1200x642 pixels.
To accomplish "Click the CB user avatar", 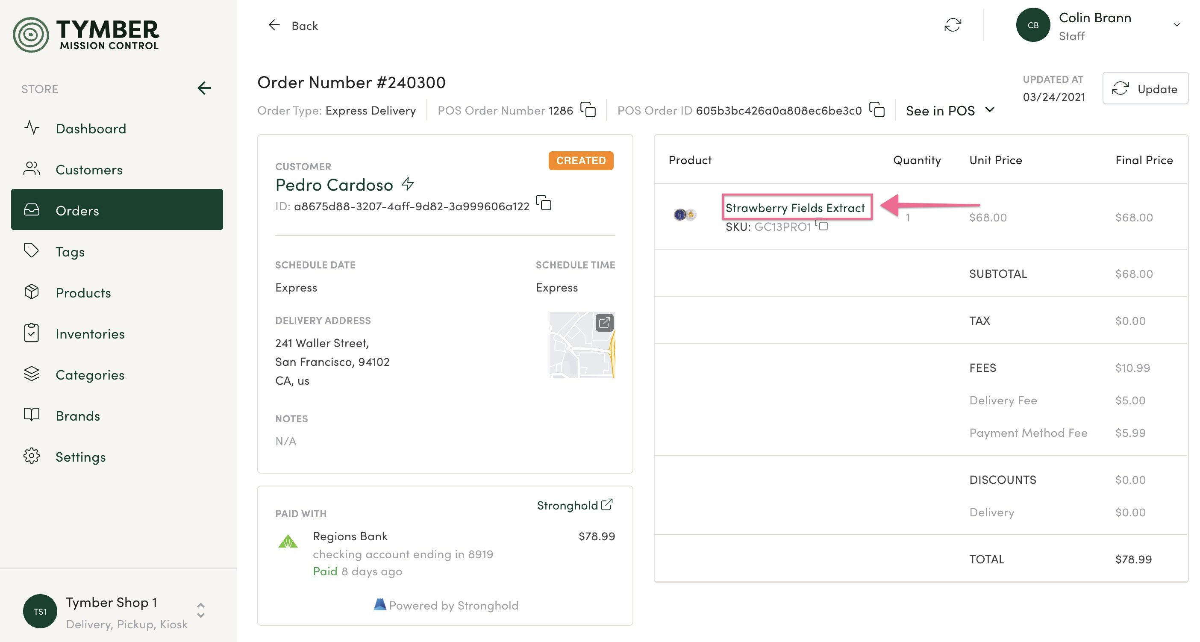I will pos(1033,25).
